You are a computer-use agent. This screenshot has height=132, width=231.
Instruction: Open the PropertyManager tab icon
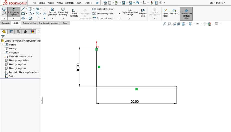[11, 32]
